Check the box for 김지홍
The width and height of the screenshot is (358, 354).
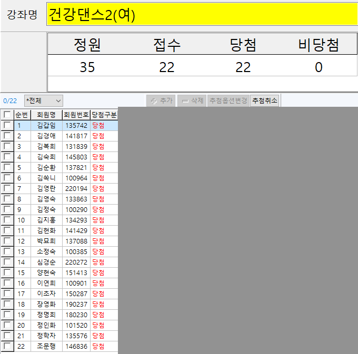pos(7,220)
